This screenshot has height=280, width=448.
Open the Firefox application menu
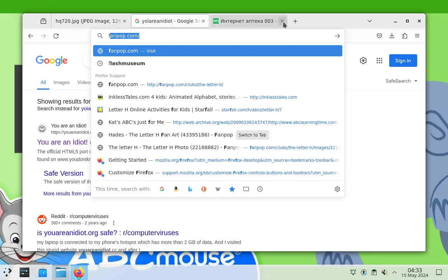pos(417,36)
